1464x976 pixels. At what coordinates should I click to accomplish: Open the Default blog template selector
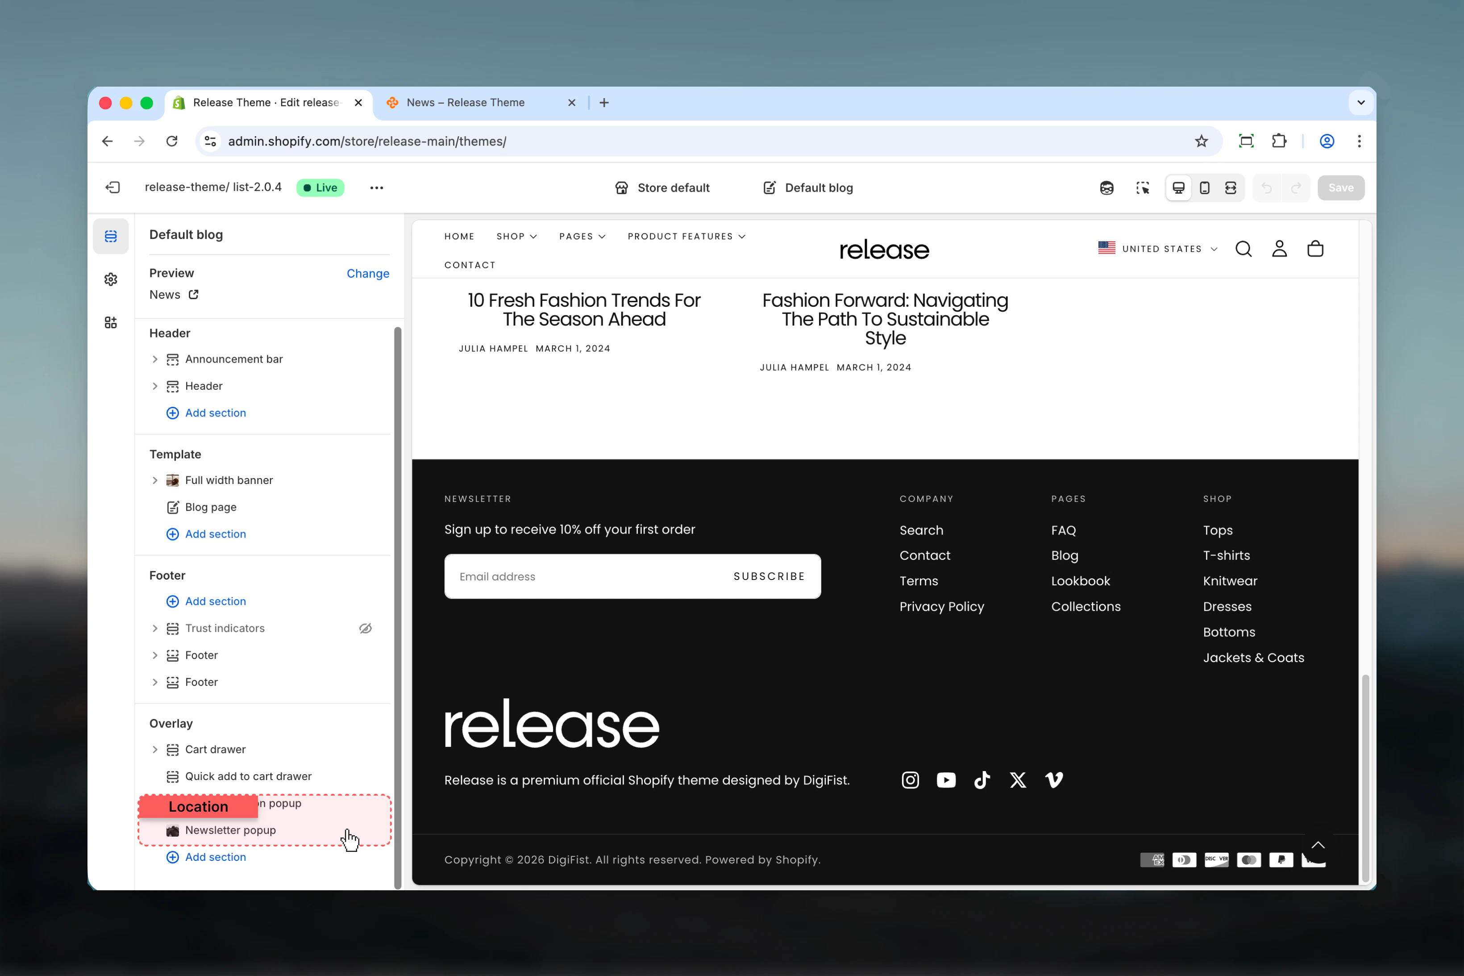[x=807, y=188]
